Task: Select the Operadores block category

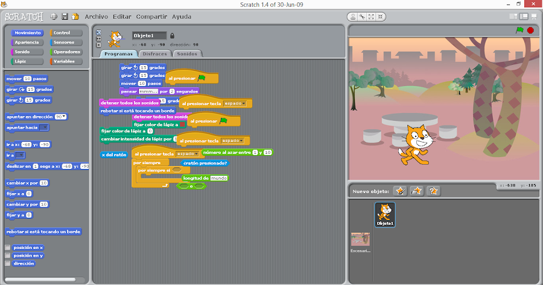Action: click(x=66, y=52)
